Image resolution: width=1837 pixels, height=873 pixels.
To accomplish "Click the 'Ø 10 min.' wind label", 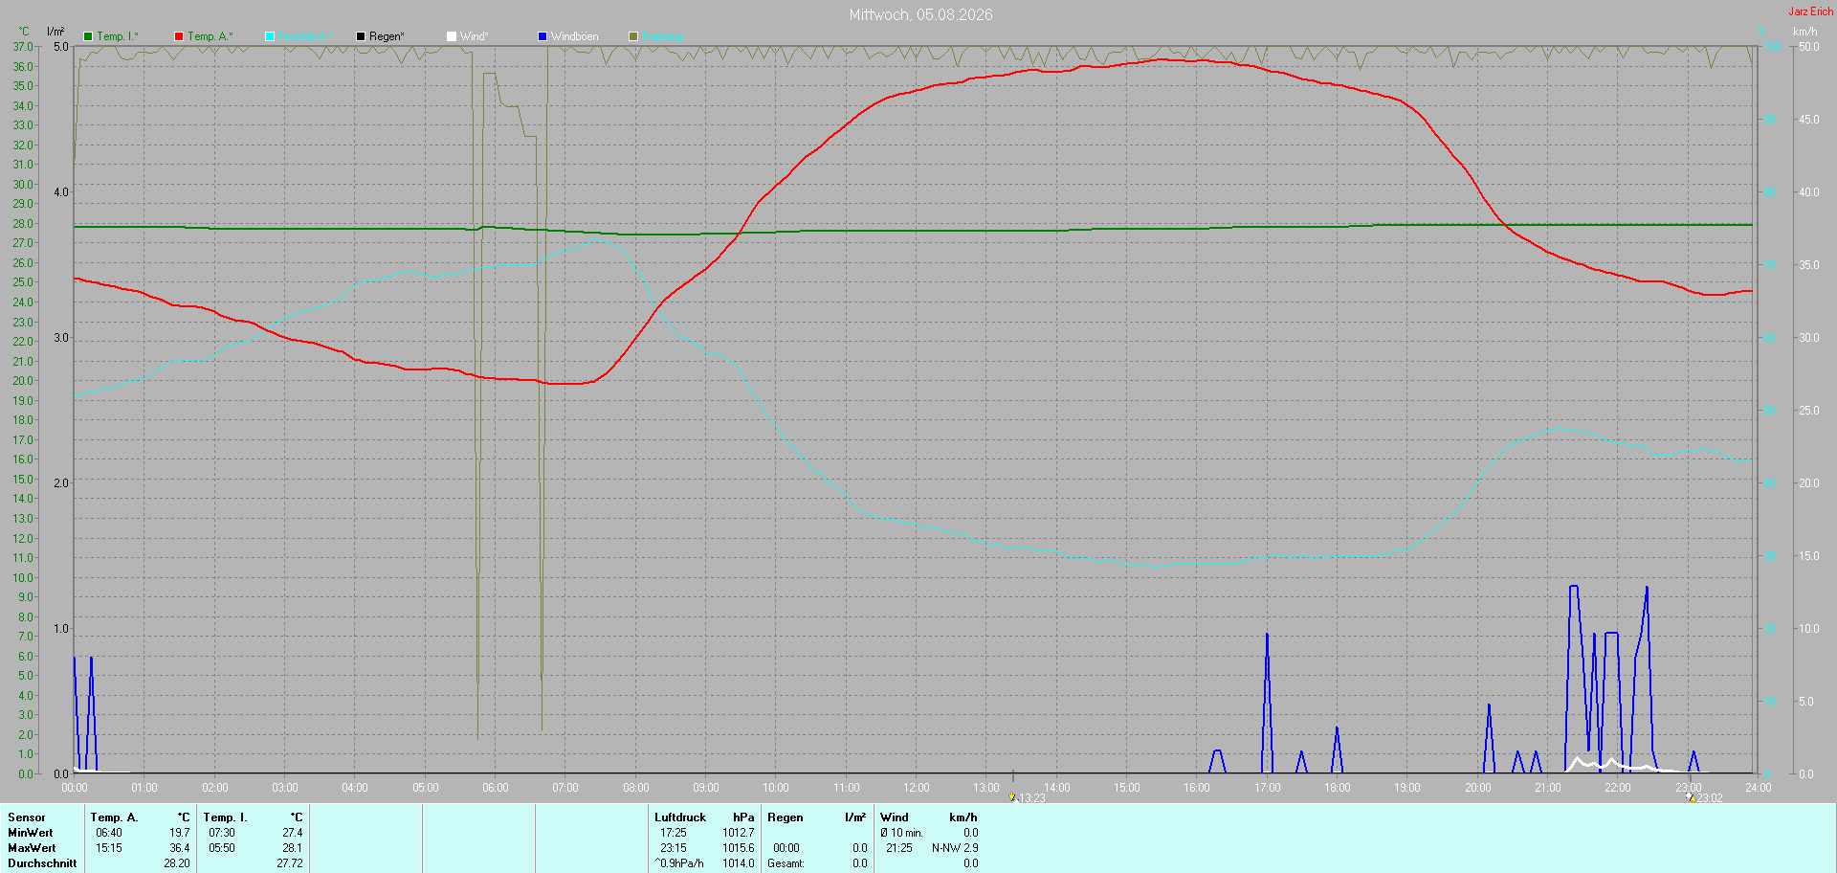I will tap(902, 833).
